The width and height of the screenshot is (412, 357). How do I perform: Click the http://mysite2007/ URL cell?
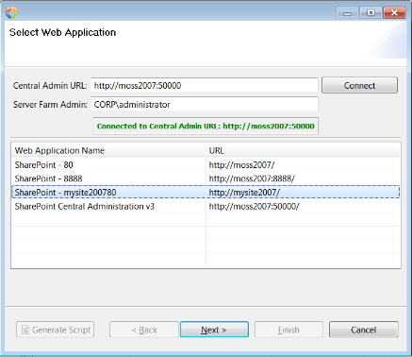point(303,193)
